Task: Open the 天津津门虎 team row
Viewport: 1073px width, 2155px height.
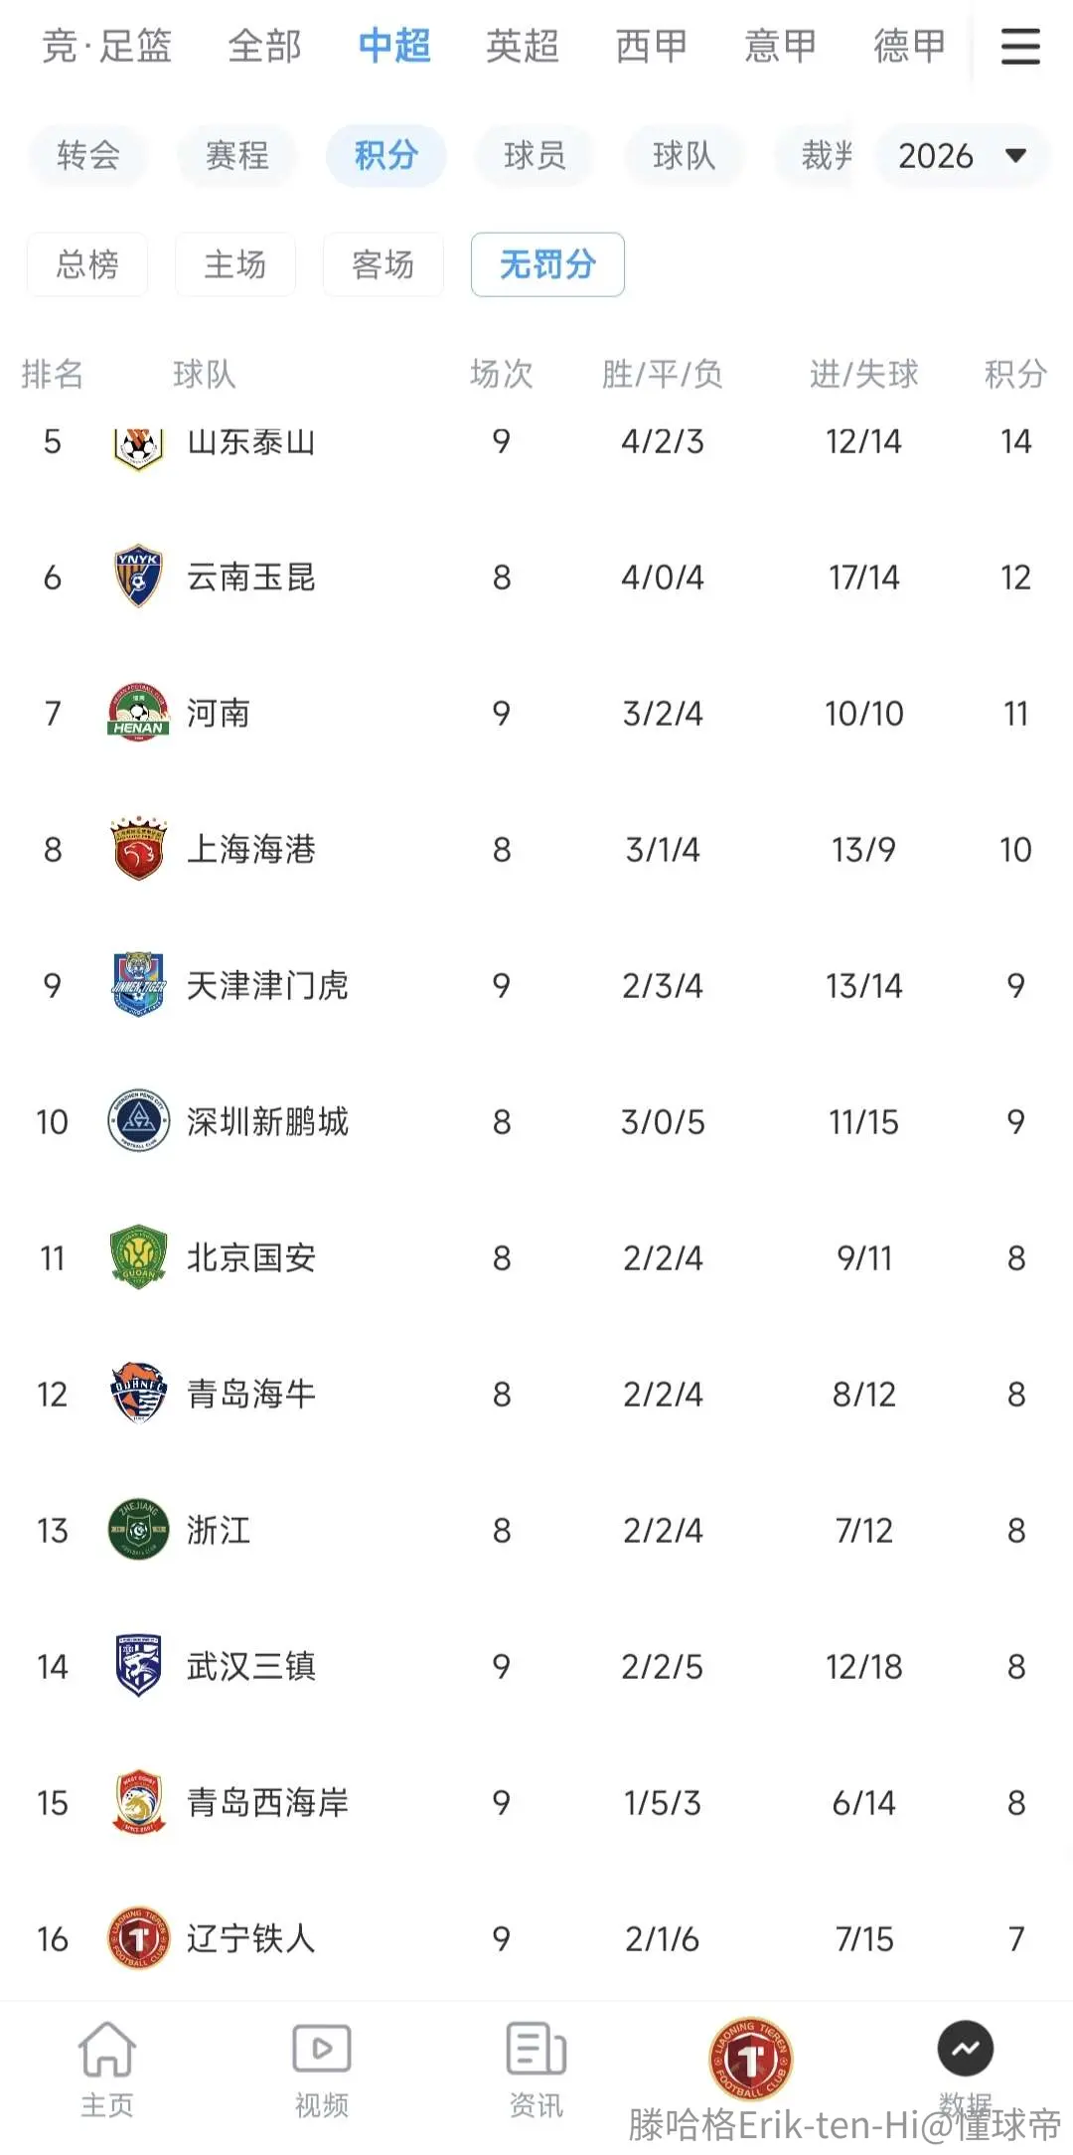Action: click(x=536, y=985)
